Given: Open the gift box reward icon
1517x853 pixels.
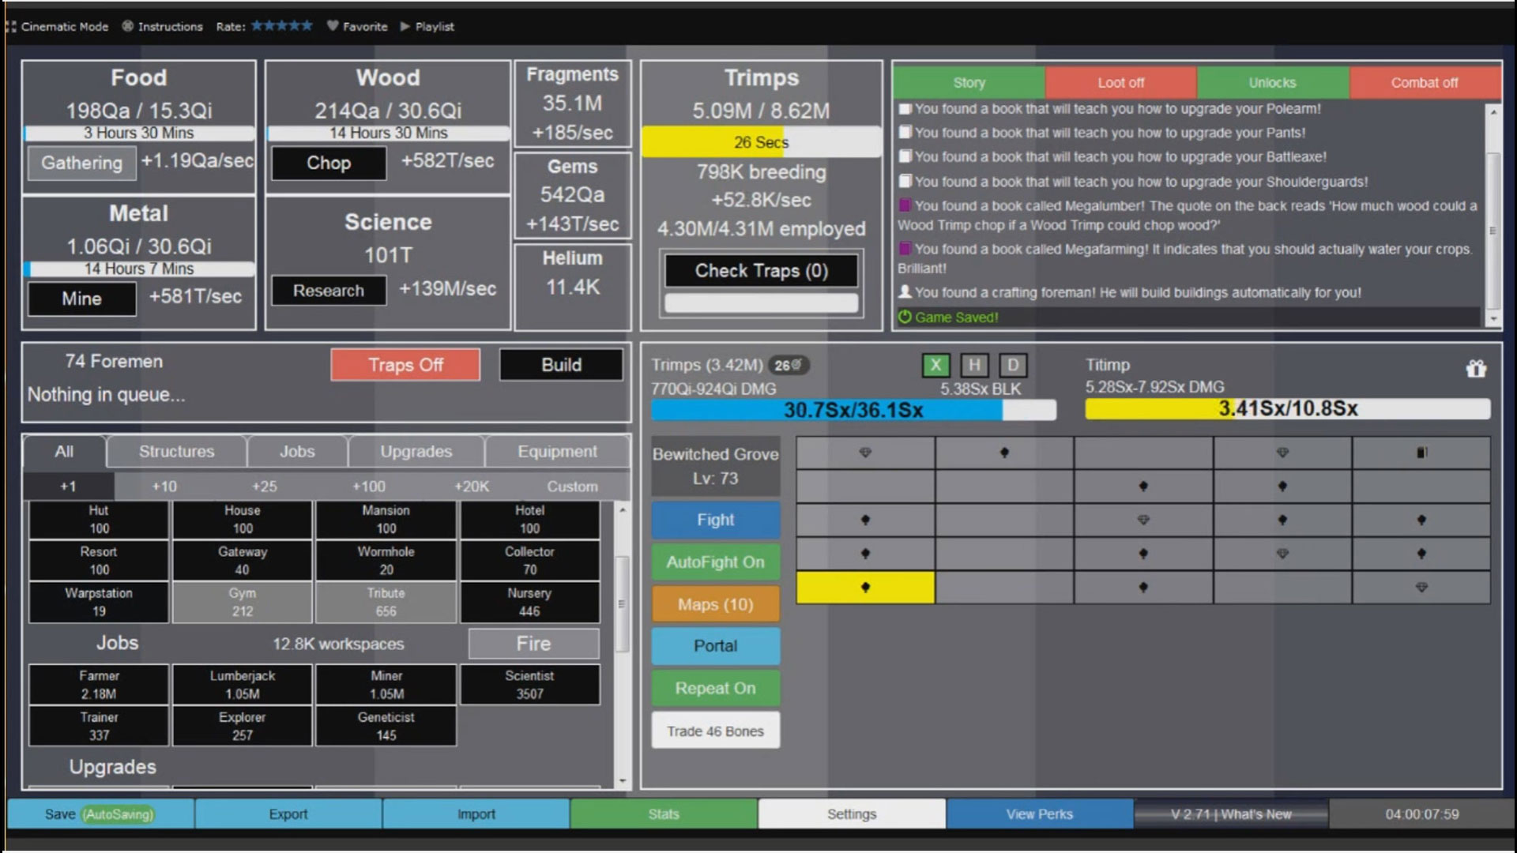Looking at the screenshot, I should (1476, 368).
